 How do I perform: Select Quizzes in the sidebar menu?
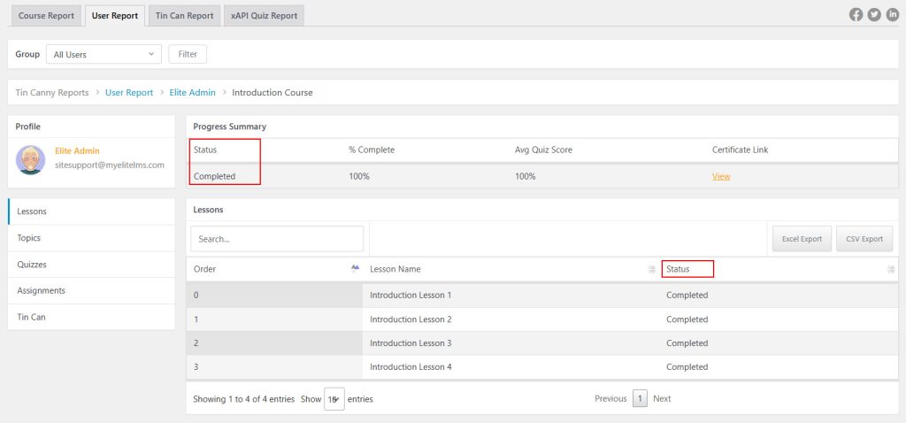coord(32,265)
